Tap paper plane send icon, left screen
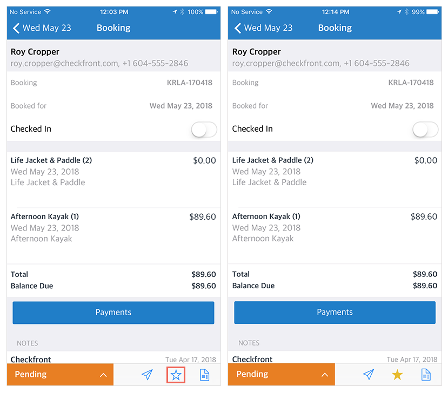 tap(147, 375)
